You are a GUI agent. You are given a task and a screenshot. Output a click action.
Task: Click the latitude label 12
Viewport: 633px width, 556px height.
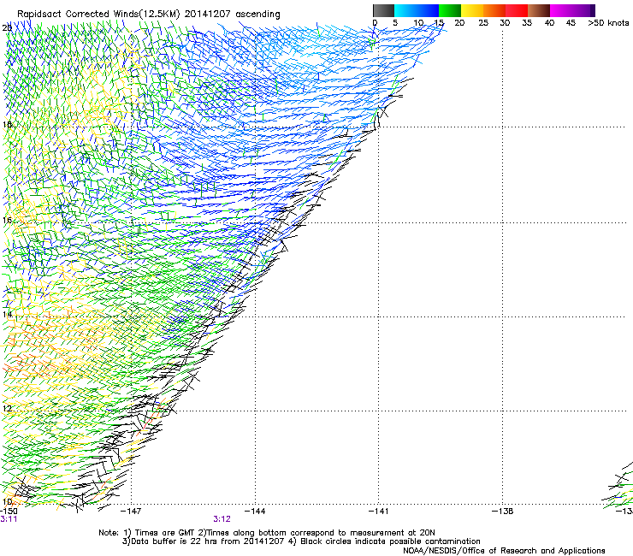coord(7,409)
